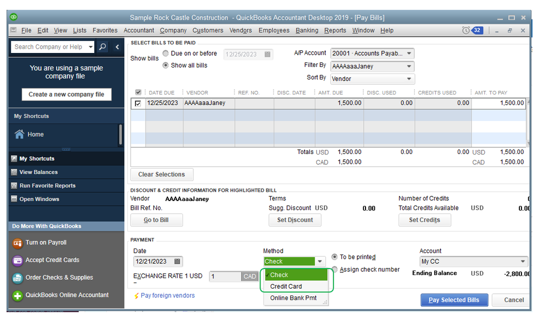Click the Amt. To Pay 1,500.00 cell
The image size is (541, 322).
click(x=499, y=103)
